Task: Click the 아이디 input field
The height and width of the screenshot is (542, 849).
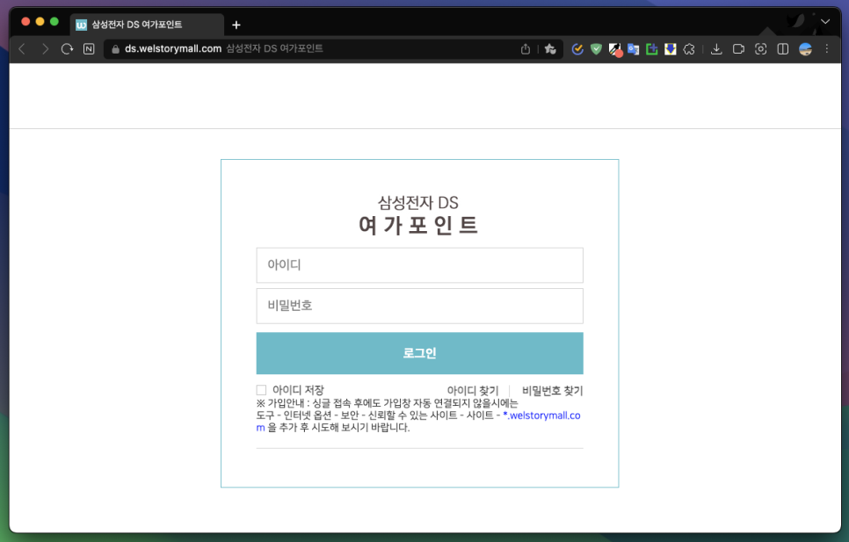Action: 419,265
